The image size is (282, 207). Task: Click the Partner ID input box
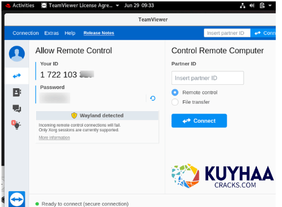click(x=207, y=78)
